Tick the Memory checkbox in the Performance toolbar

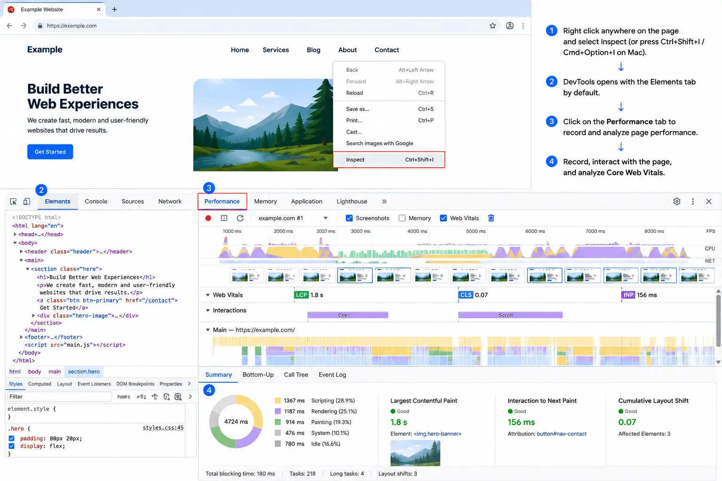[x=402, y=218]
